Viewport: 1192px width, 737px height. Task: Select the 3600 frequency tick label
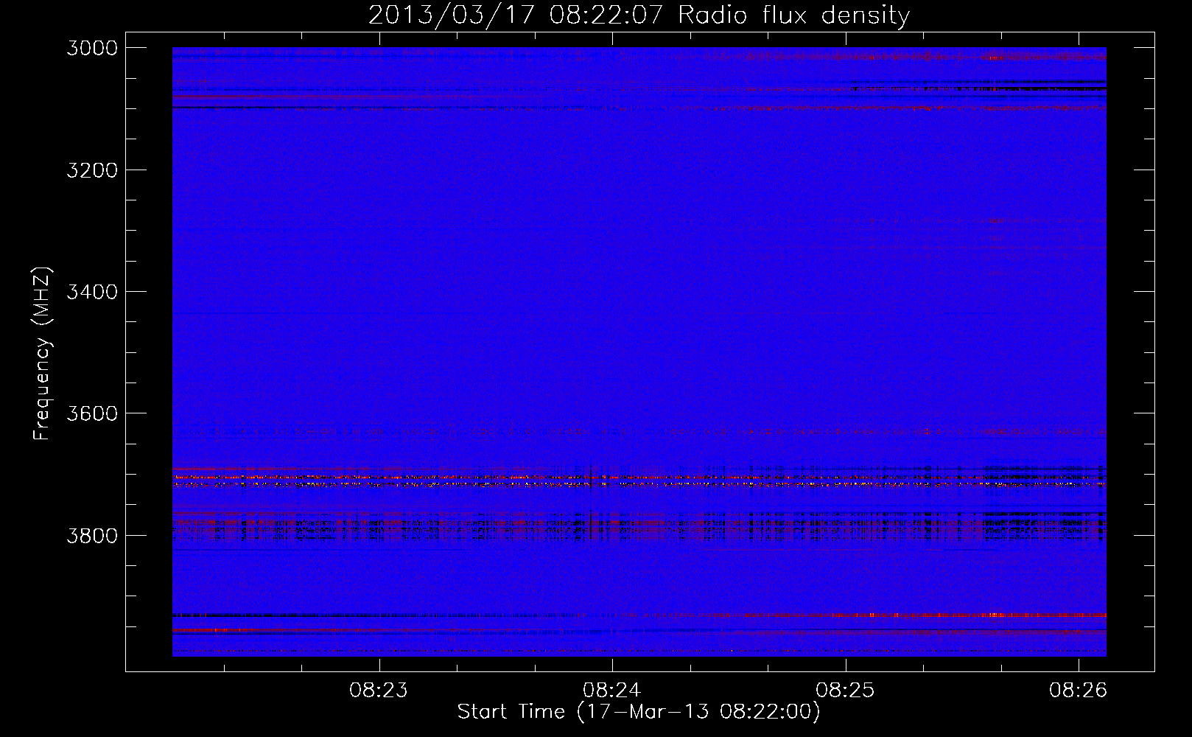coord(92,413)
